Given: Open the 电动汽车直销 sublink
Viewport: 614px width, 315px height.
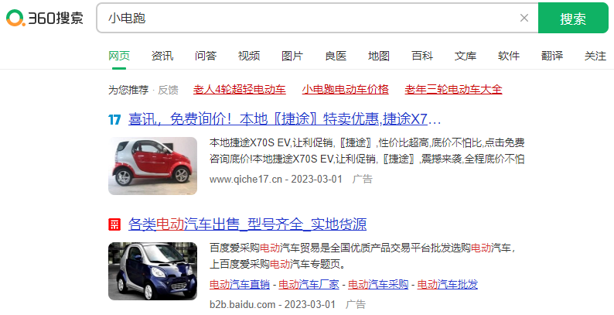Looking at the screenshot, I should pos(240,285).
